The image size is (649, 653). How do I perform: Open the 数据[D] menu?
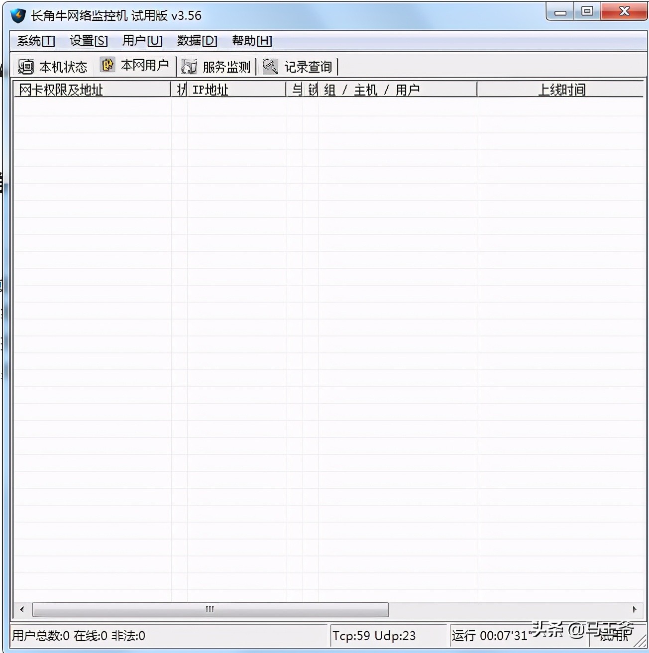coord(197,41)
